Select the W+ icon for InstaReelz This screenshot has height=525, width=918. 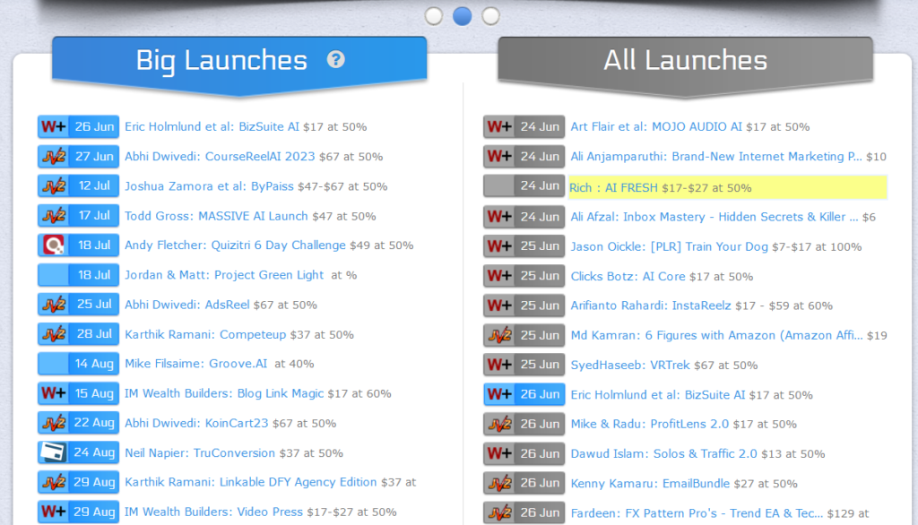[x=500, y=306]
